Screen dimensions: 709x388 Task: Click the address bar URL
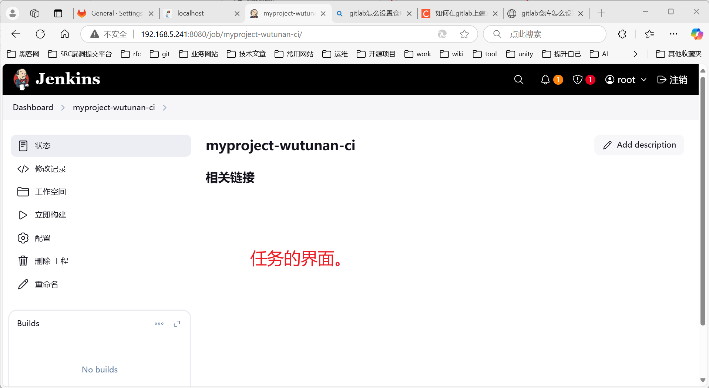[221, 34]
